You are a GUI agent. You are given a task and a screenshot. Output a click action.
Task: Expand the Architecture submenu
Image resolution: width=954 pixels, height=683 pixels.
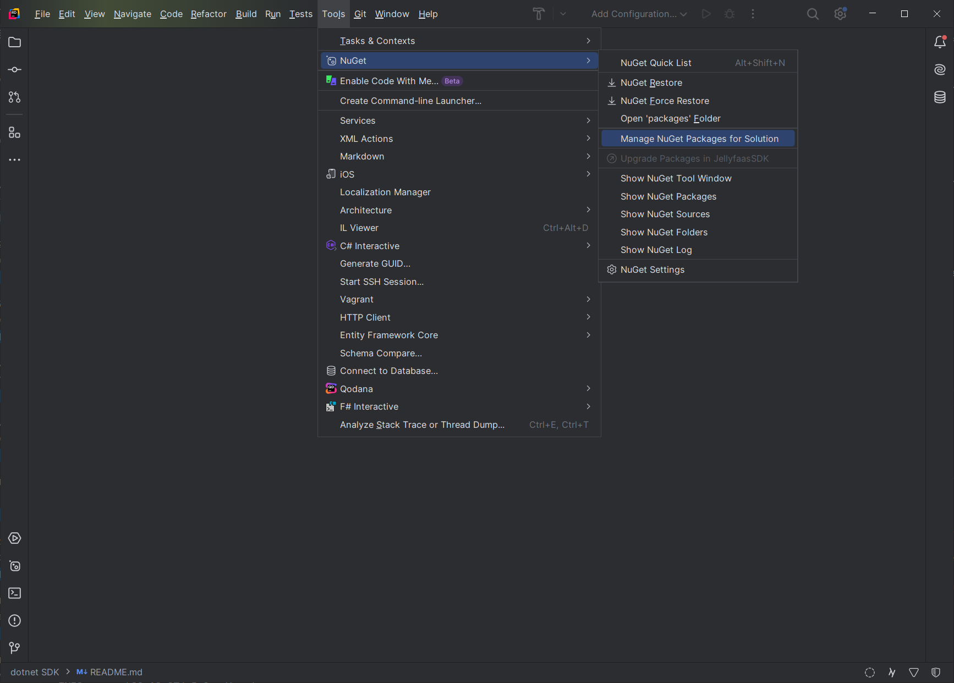point(459,210)
